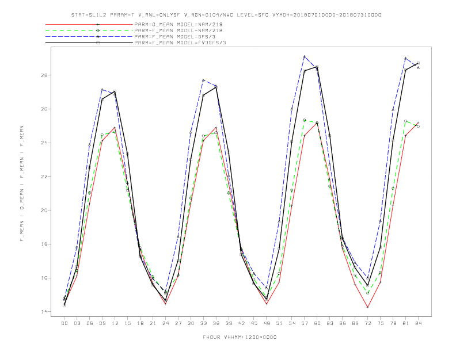Click x-axis tick label 54
This screenshot has height=352, width=456.
(x=292, y=323)
